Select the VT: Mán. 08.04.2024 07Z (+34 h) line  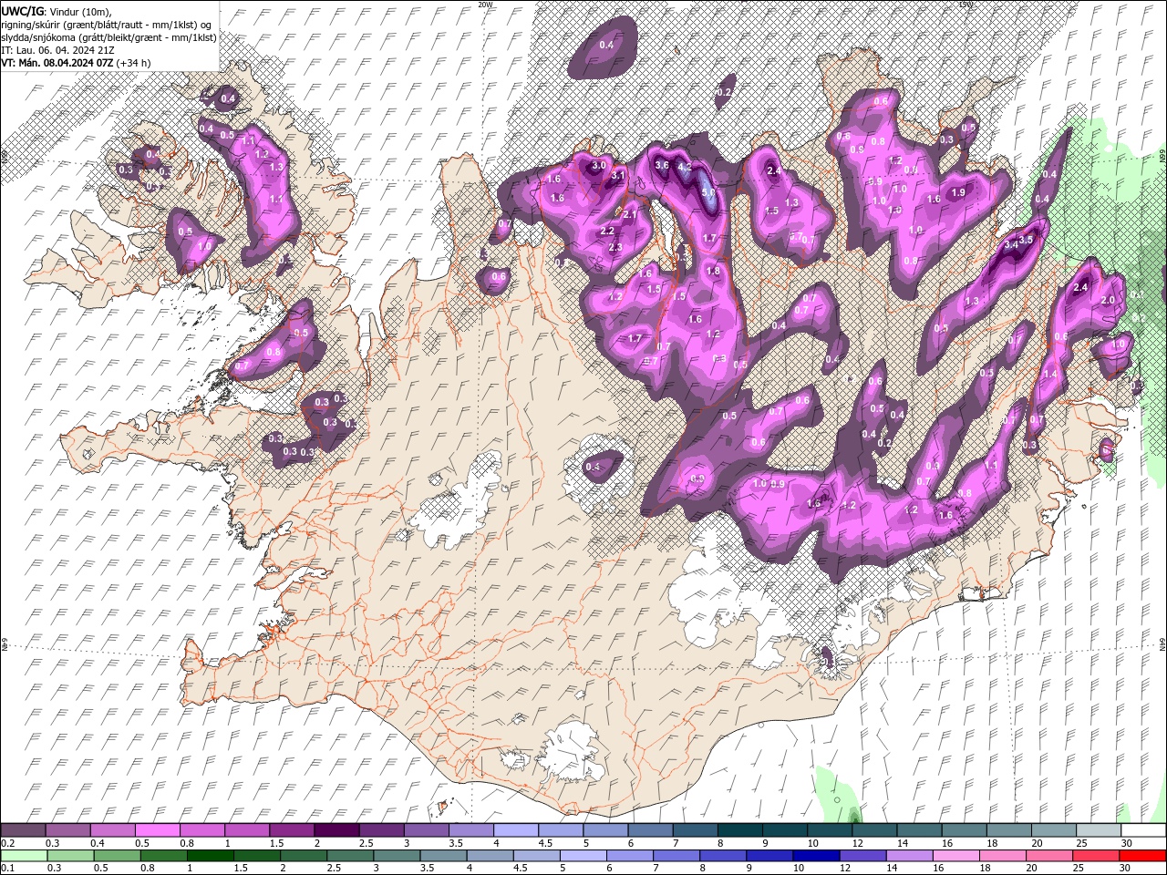point(77,63)
